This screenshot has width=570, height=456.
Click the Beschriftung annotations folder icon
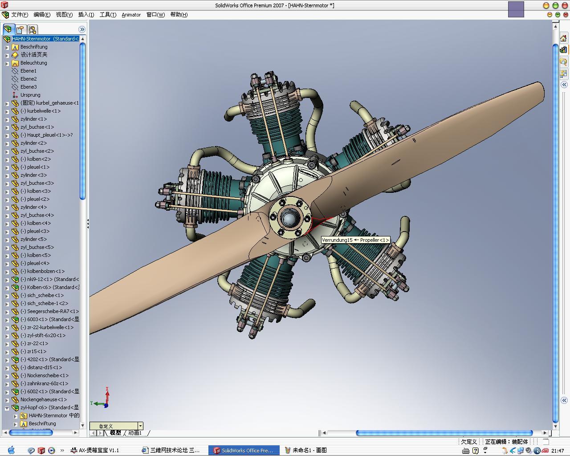click(x=15, y=47)
